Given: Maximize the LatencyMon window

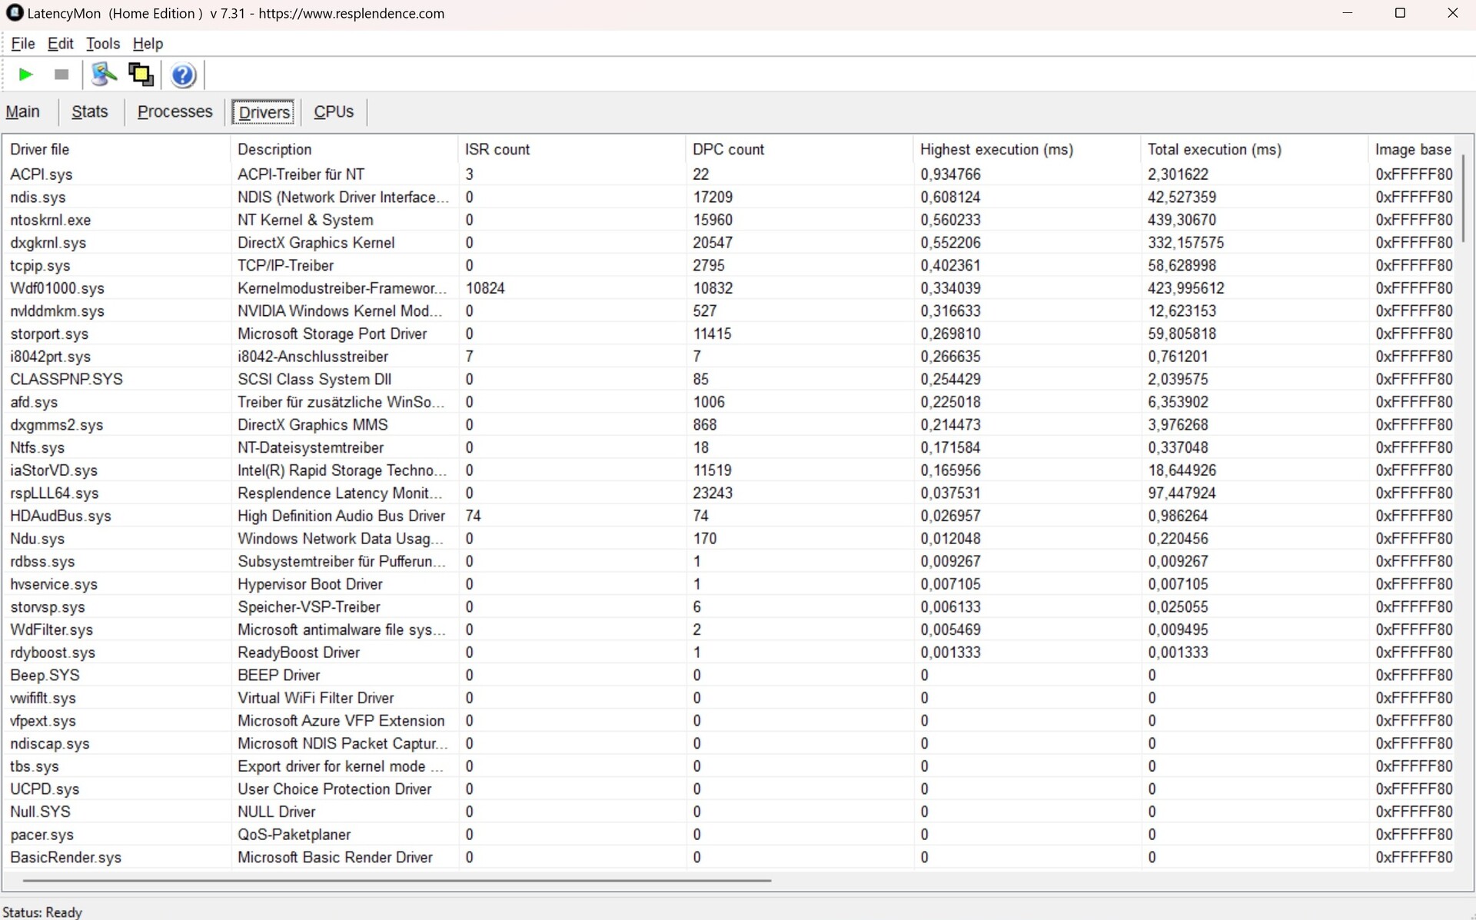Looking at the screenshot, I should (x=1400, y=13).
